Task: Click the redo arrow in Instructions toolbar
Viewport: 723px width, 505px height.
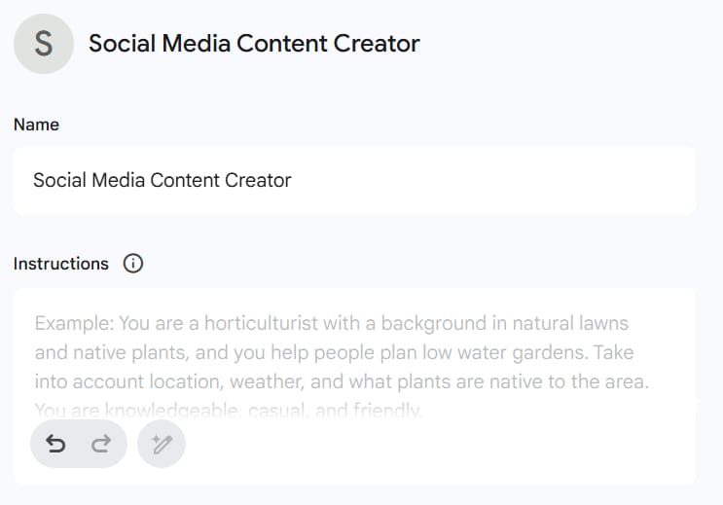Action: [100, 445]
